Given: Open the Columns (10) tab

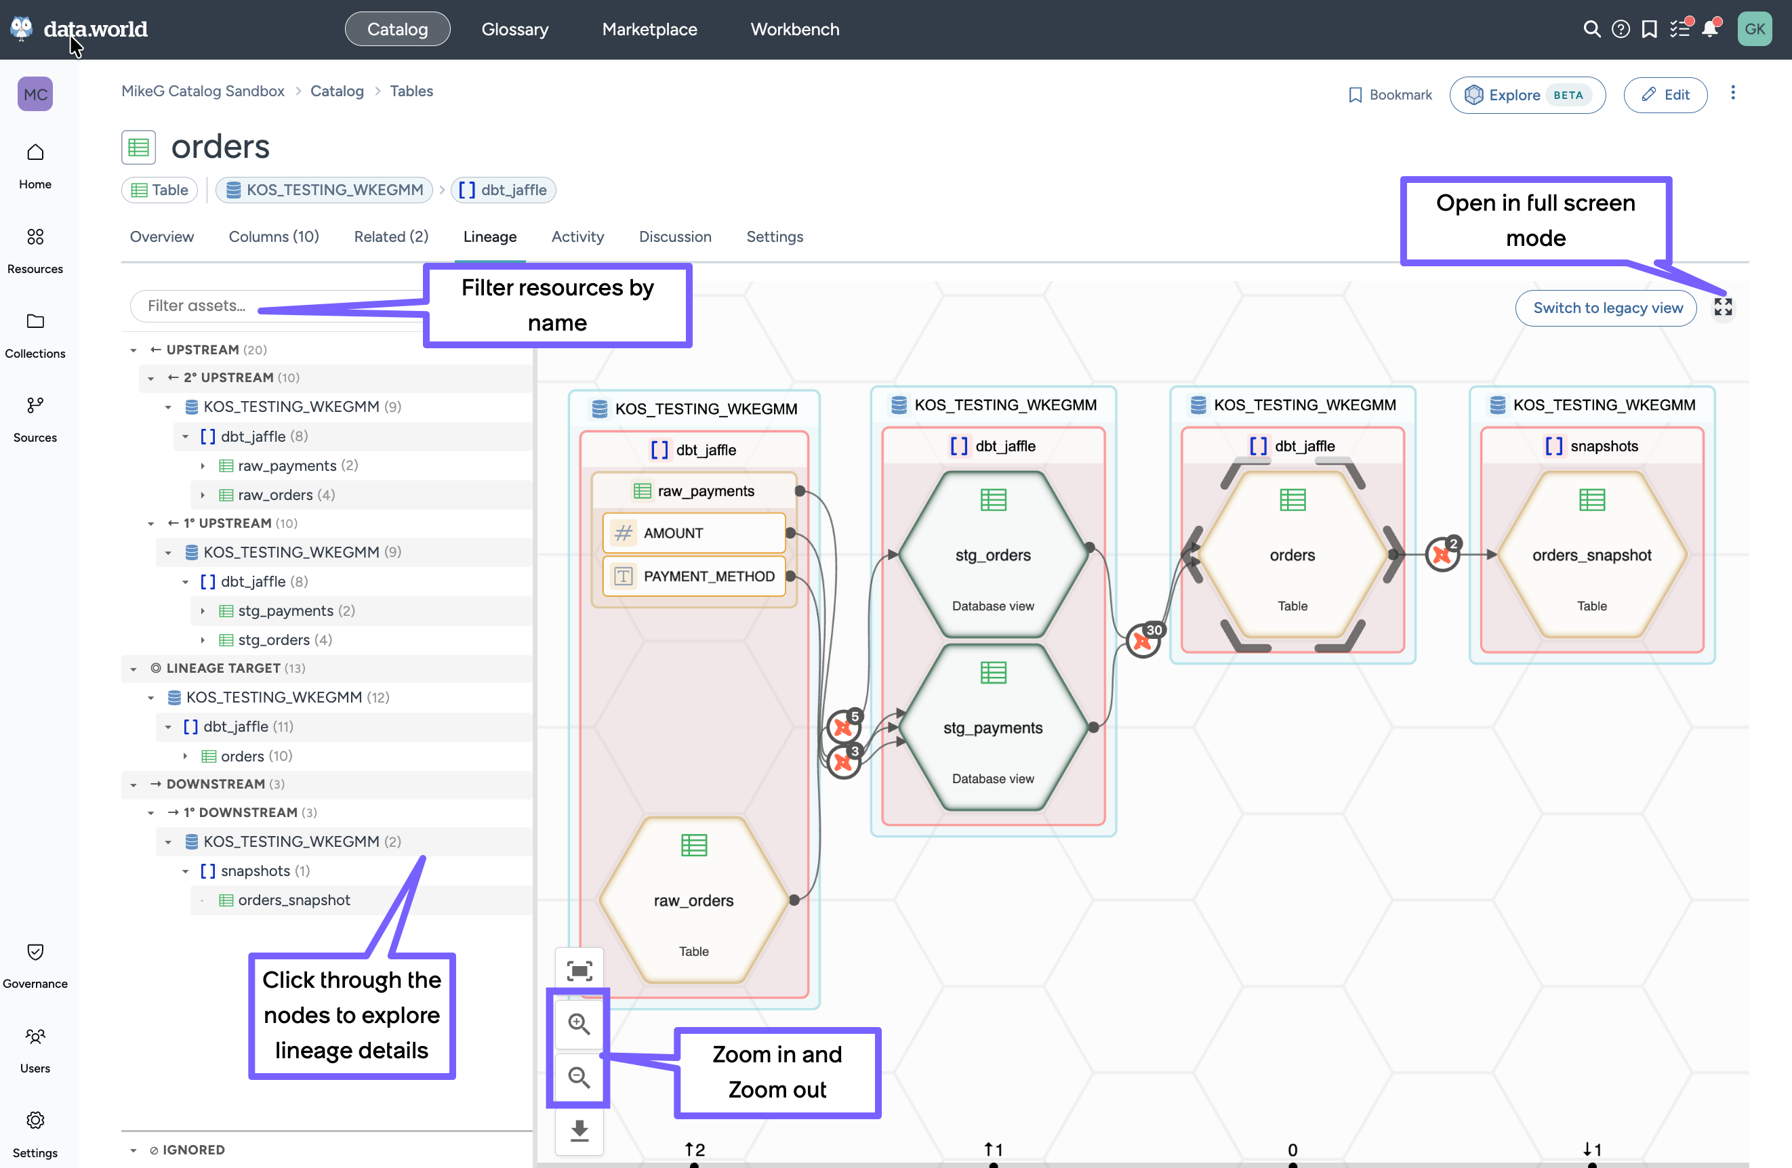Looking at the screenshot, I should point(273,236).
